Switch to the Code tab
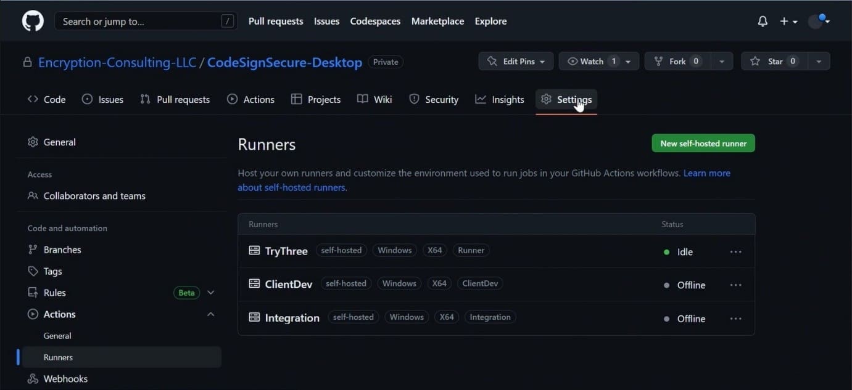The image size is (852, 390). coord(46,99)
